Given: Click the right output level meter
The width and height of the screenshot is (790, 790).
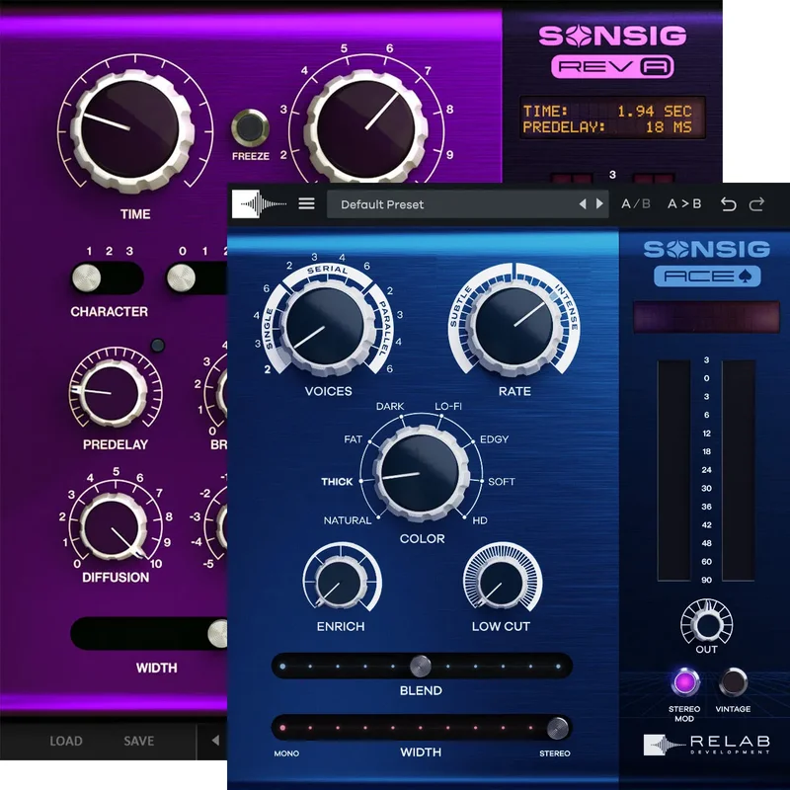Looking at the screenshot, I should tap(738, 470).
